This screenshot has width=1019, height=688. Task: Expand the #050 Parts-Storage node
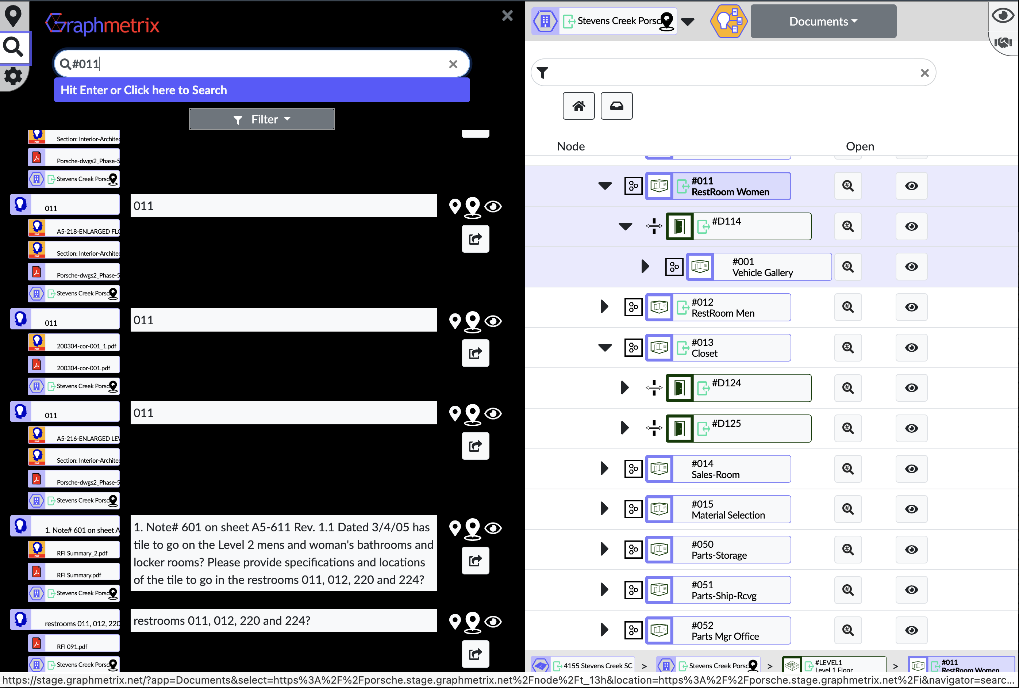point(605,549)
